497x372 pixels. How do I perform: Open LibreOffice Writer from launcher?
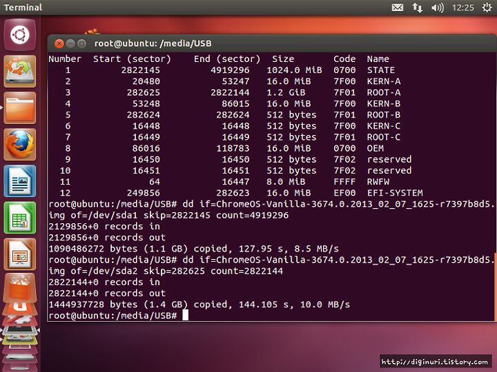(x=19, y=181)
